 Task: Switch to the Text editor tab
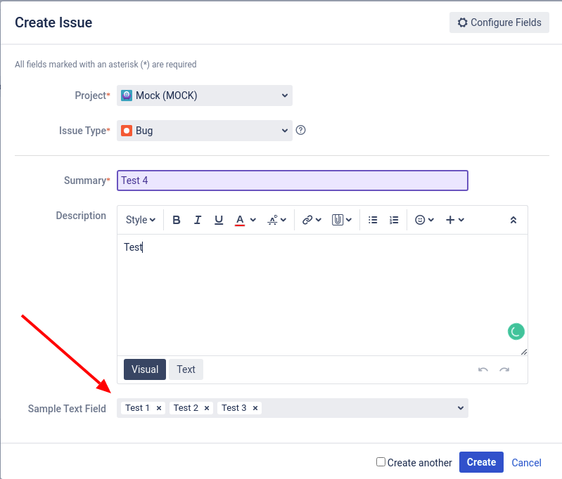(x=186, y=369)
